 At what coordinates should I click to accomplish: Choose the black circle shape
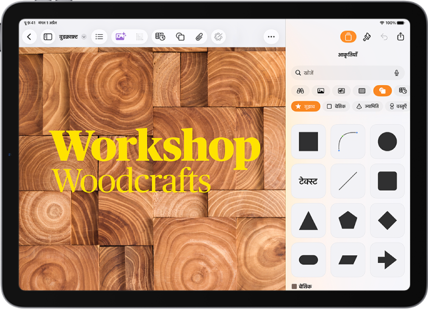387,141
